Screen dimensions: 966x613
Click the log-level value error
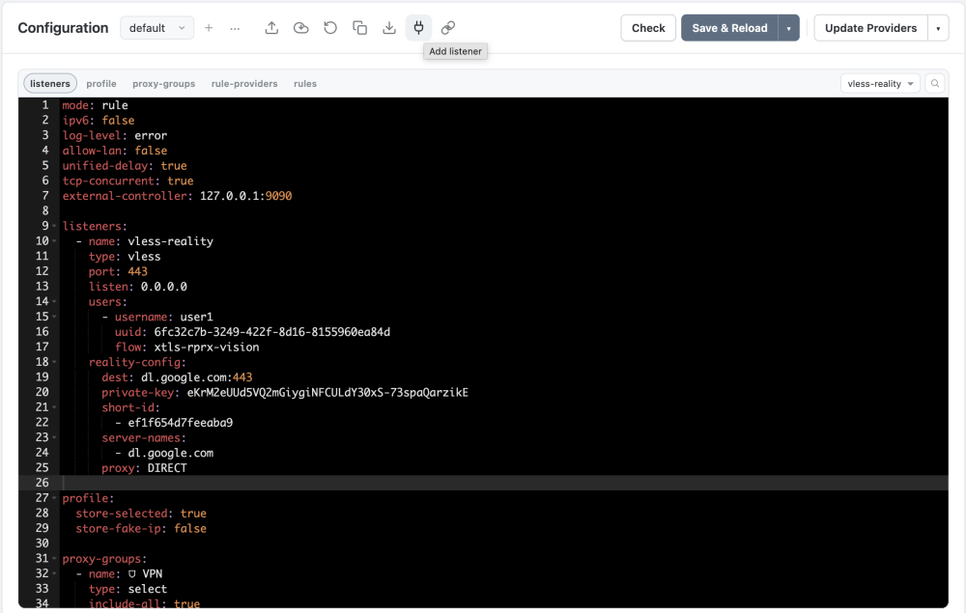click(151, 135)
